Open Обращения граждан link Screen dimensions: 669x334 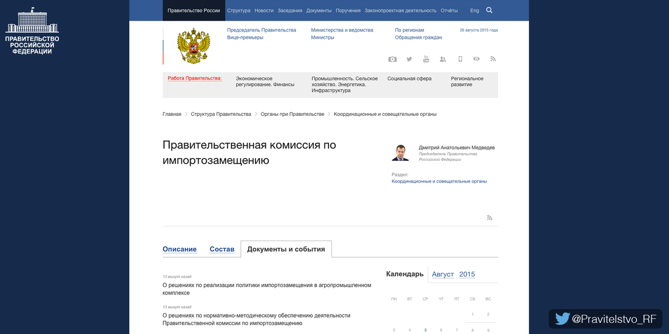(x=419, y=37)
